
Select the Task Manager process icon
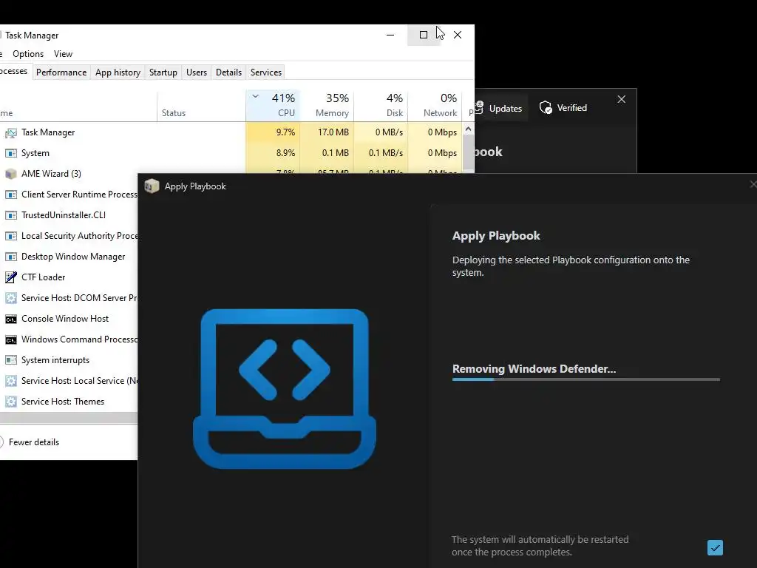(x=10, y=132)
